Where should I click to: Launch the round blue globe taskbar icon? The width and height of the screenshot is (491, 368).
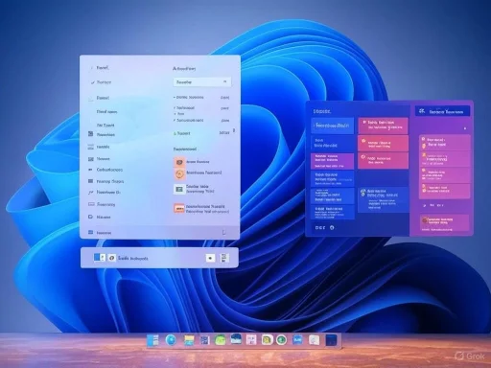point(171,340)
